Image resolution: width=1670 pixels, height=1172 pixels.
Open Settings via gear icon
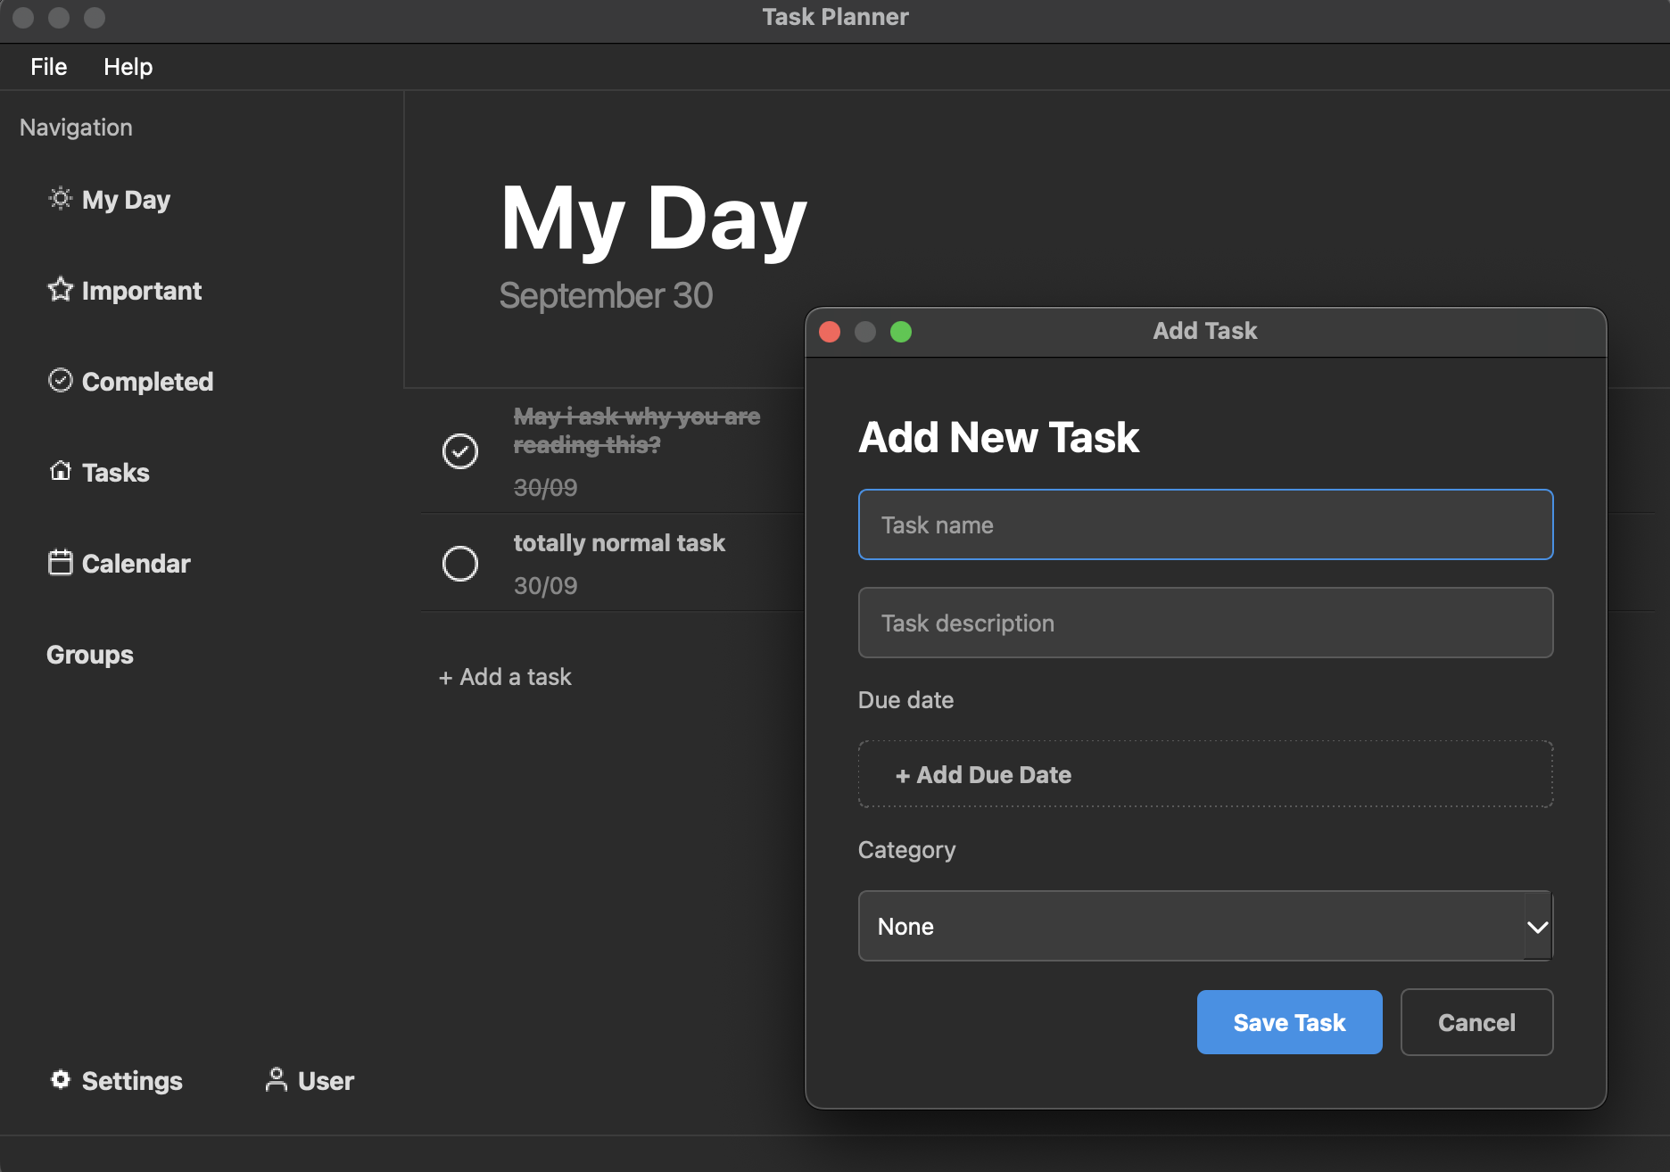(x=60, y=1079)
